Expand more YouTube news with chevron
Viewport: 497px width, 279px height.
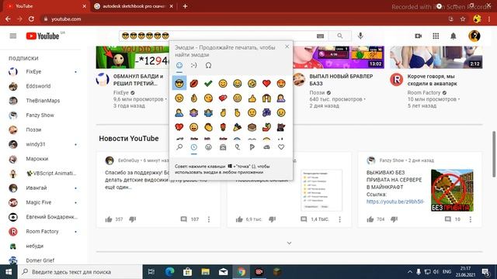pyautogui.click(x=289, y=243)
